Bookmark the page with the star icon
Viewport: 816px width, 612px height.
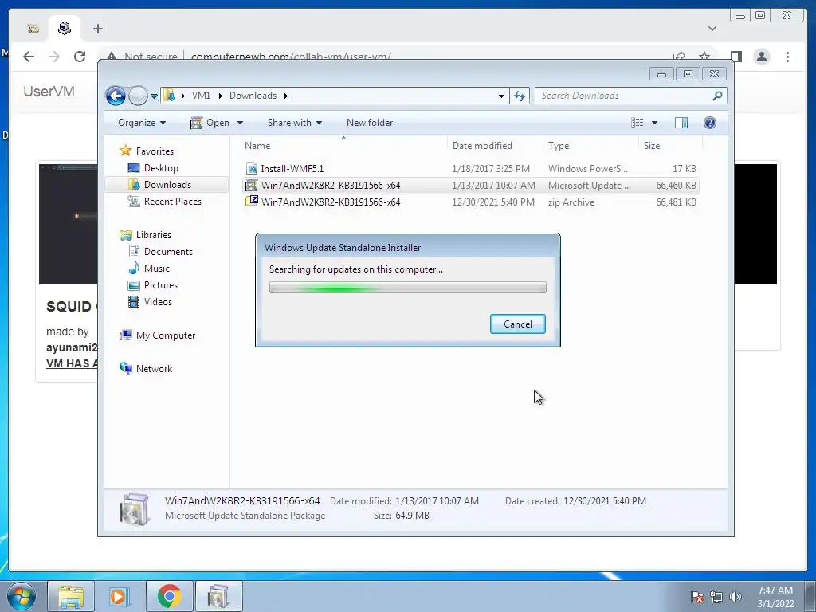(x=704, y=57)
